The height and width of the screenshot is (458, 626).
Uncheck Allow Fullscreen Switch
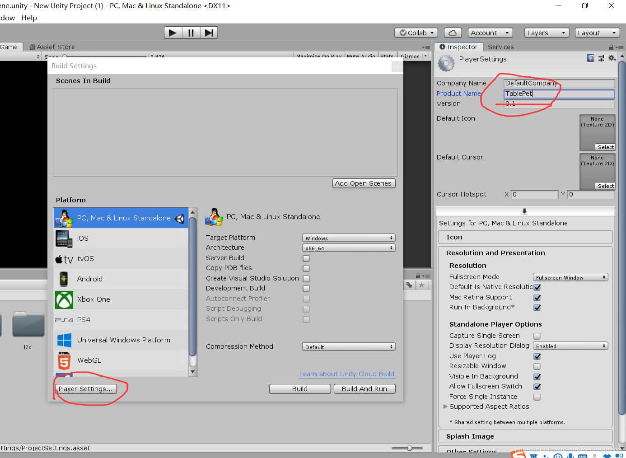[x=537, y=387]
